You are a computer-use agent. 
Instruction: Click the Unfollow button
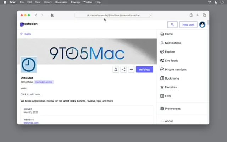(x=144, y=70)
